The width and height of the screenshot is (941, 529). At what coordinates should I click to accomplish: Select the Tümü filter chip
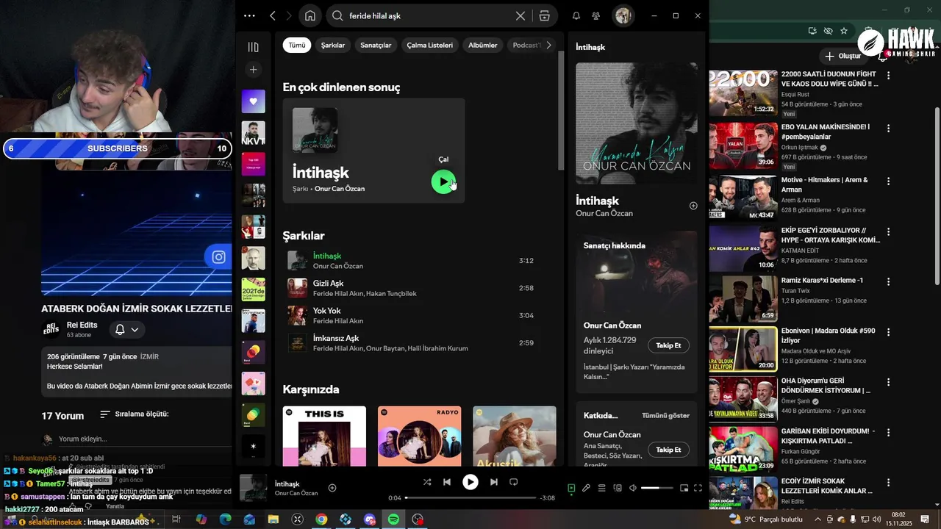pyautogui.click(x=297, y=45)
